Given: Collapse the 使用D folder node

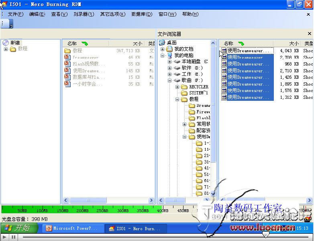Looking at the screenshot, I should coord(185,137).
